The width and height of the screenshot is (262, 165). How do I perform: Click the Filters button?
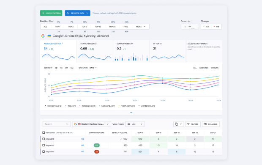[x=193, y=124]
